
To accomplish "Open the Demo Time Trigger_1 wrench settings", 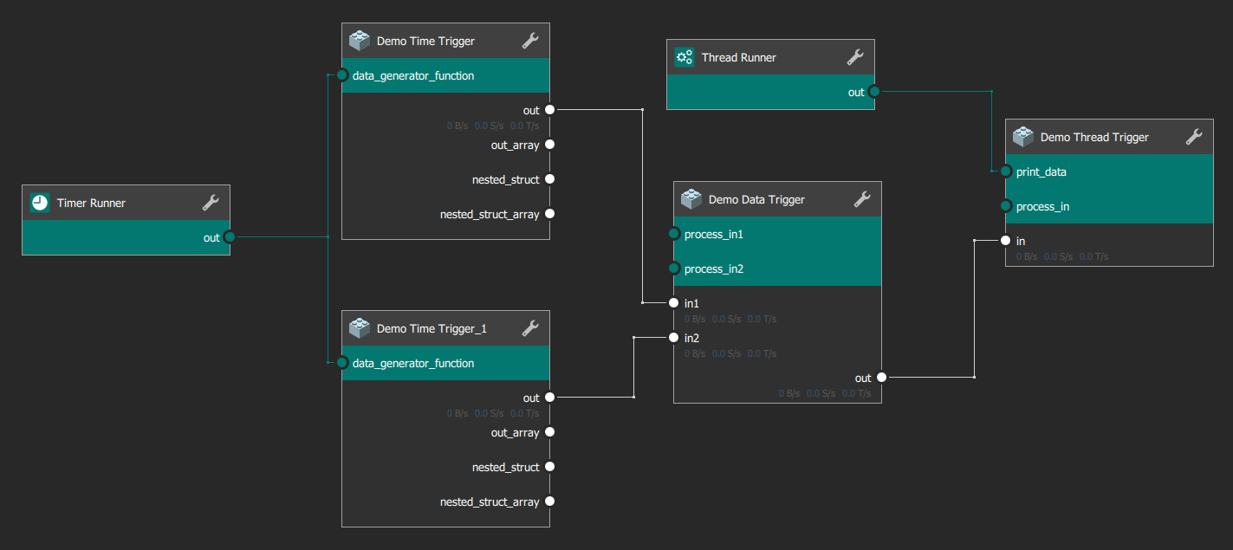I will (x=530, y=328).
